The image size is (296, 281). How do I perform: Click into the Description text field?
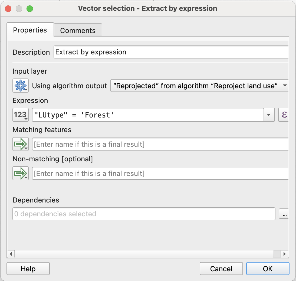(171, 52)
